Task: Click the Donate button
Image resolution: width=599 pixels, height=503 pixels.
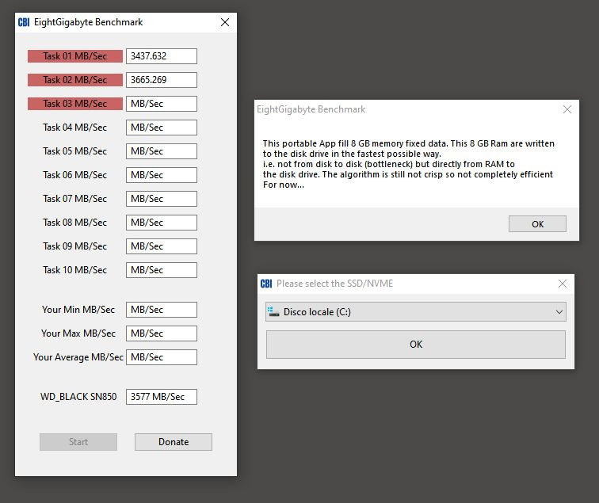Action: pos(174,442)
